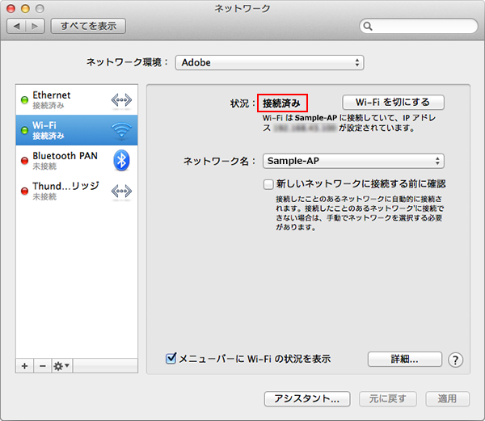
Task: Open the ネットワーク環境 Adobe dropdown
Action: coord(270,62)
